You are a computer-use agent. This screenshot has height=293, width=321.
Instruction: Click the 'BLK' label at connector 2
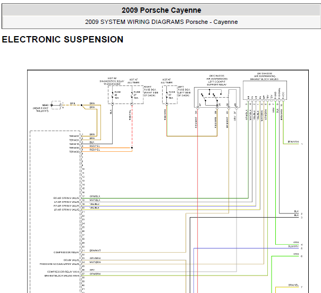tap(297, 211)
